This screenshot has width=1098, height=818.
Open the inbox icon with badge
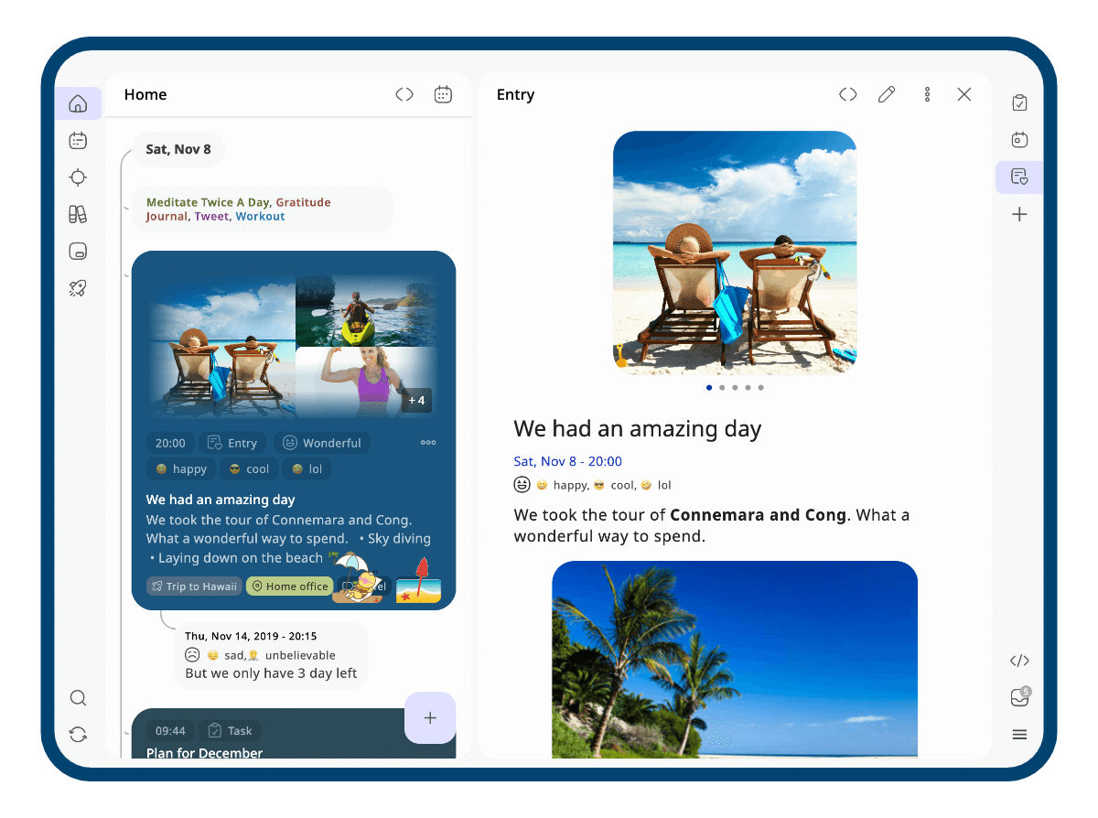click(x=1019, y=698)
